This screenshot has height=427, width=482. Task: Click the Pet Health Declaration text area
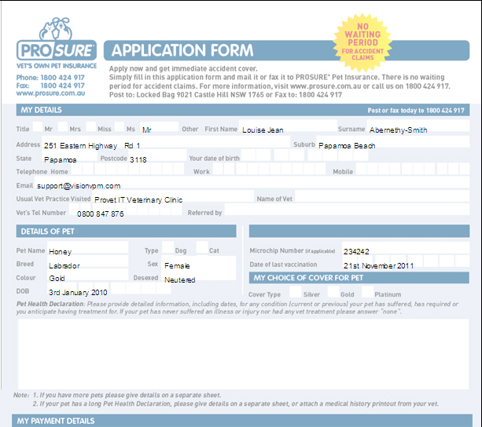click(x=243, y=354)
